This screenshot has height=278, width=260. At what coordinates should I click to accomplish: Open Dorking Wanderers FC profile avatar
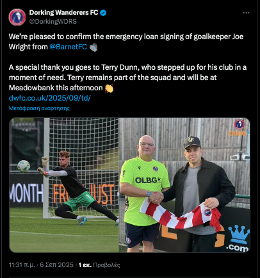[x=17, y=17]
